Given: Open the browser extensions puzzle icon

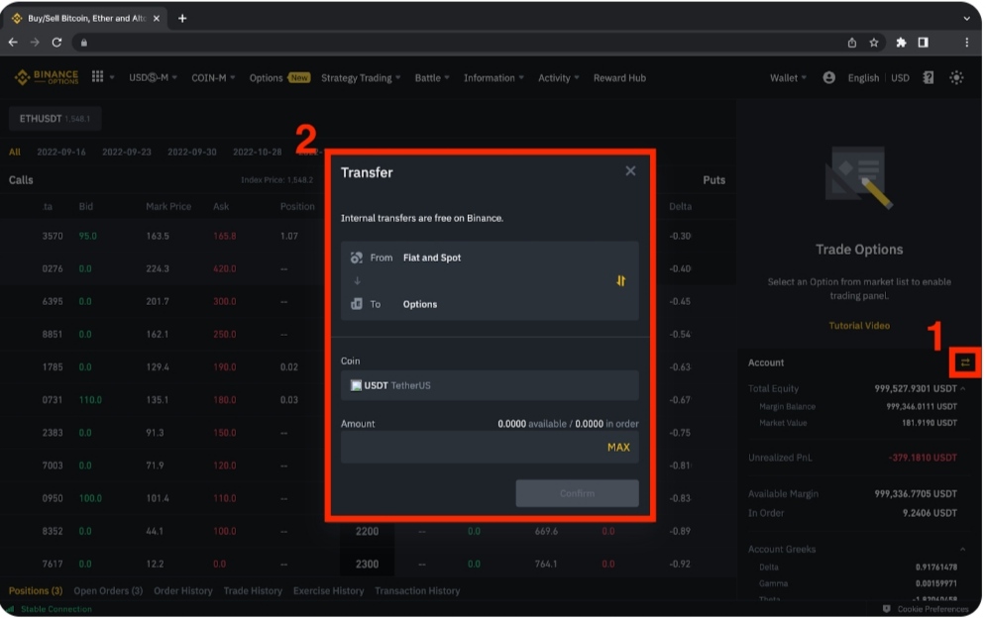Looking at the screenshot, I should 901,43.
